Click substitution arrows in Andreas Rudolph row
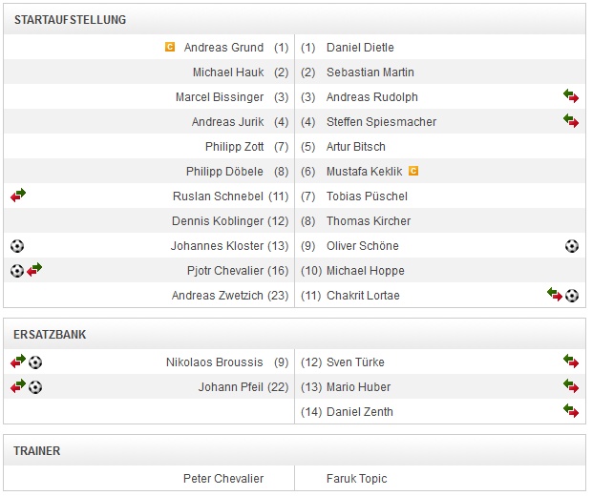Viewport: 592px width, 496px height. tap(571, 96)
